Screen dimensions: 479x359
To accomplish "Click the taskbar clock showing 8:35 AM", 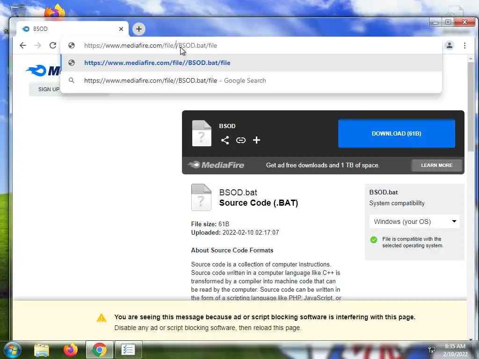I will [x=455, y=350].
